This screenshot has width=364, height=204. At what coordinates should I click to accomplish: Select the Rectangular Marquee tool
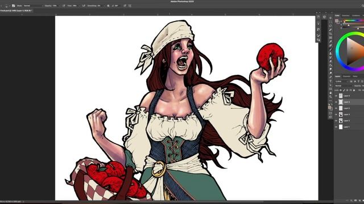coord(330,22)
